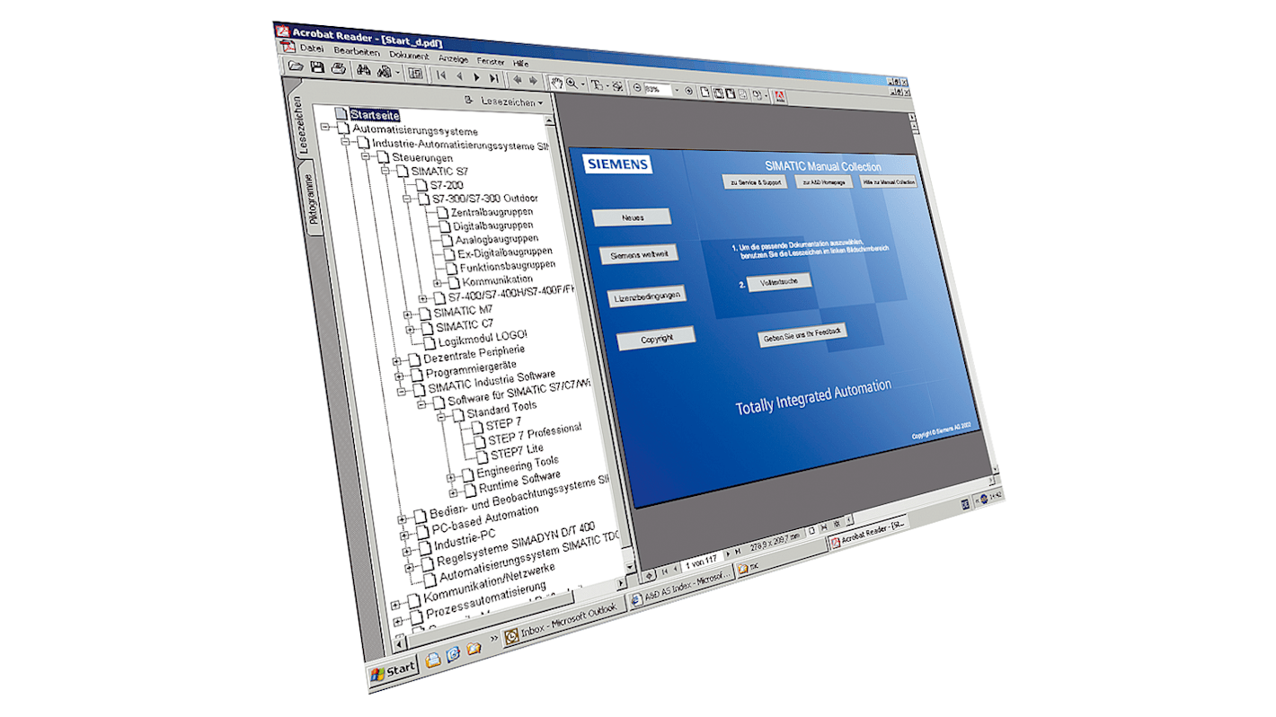Click the Actual Size page icon
Screen dimensions: 1276x717
[705, 92]
